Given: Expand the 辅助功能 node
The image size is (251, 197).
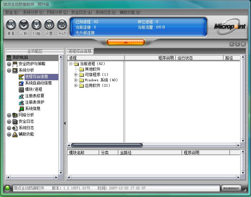Looking at the screenshot, I should point(9,134).
